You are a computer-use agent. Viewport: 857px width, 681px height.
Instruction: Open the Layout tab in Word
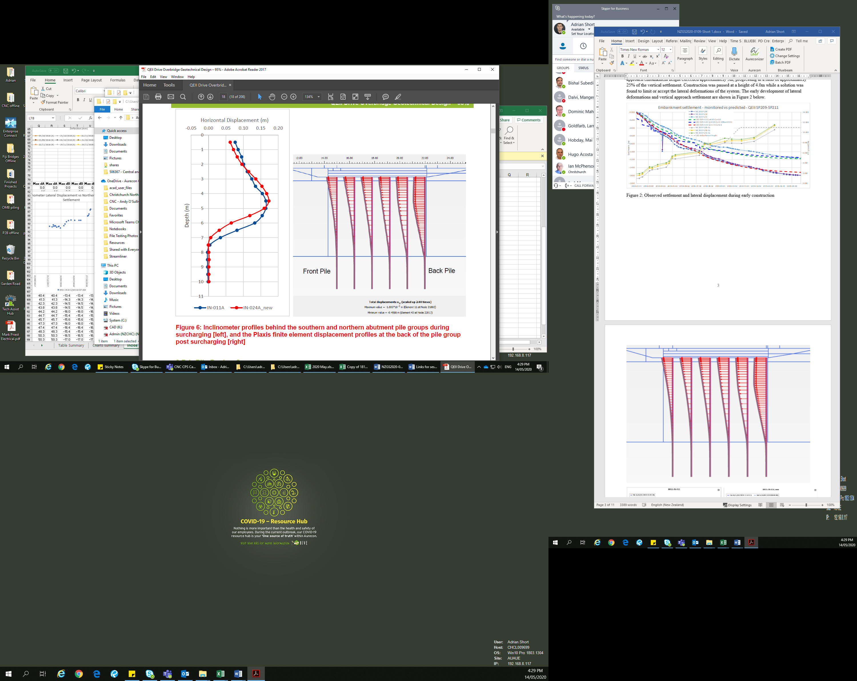coord(657,41)
